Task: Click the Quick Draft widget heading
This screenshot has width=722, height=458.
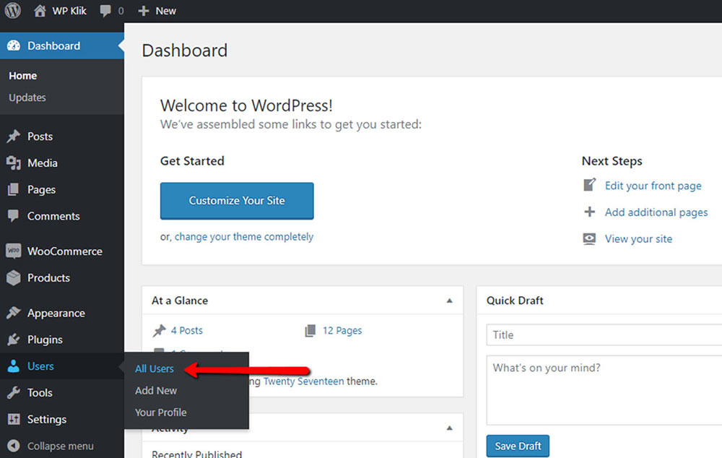Action: (515, 301)
